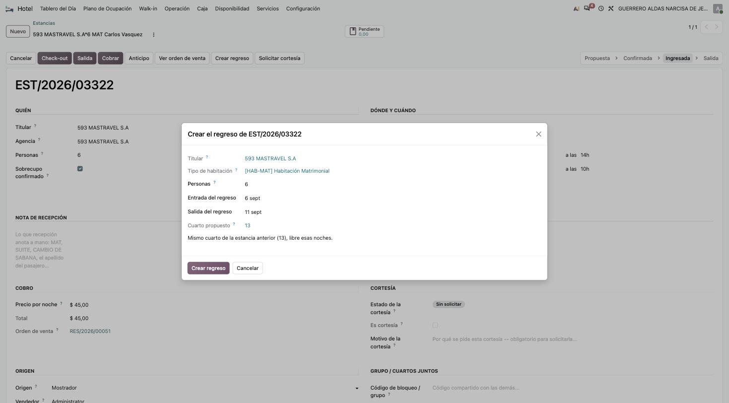Click the Hotel bed app icon
The height and width of the screenshot is (403, 729).
pyautogui.click(x=9, y=8)
